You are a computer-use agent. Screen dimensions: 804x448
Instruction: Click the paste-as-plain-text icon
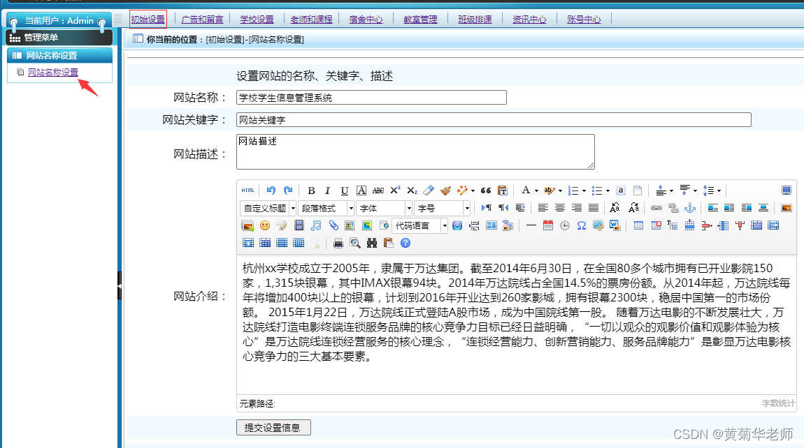point(503,191)
